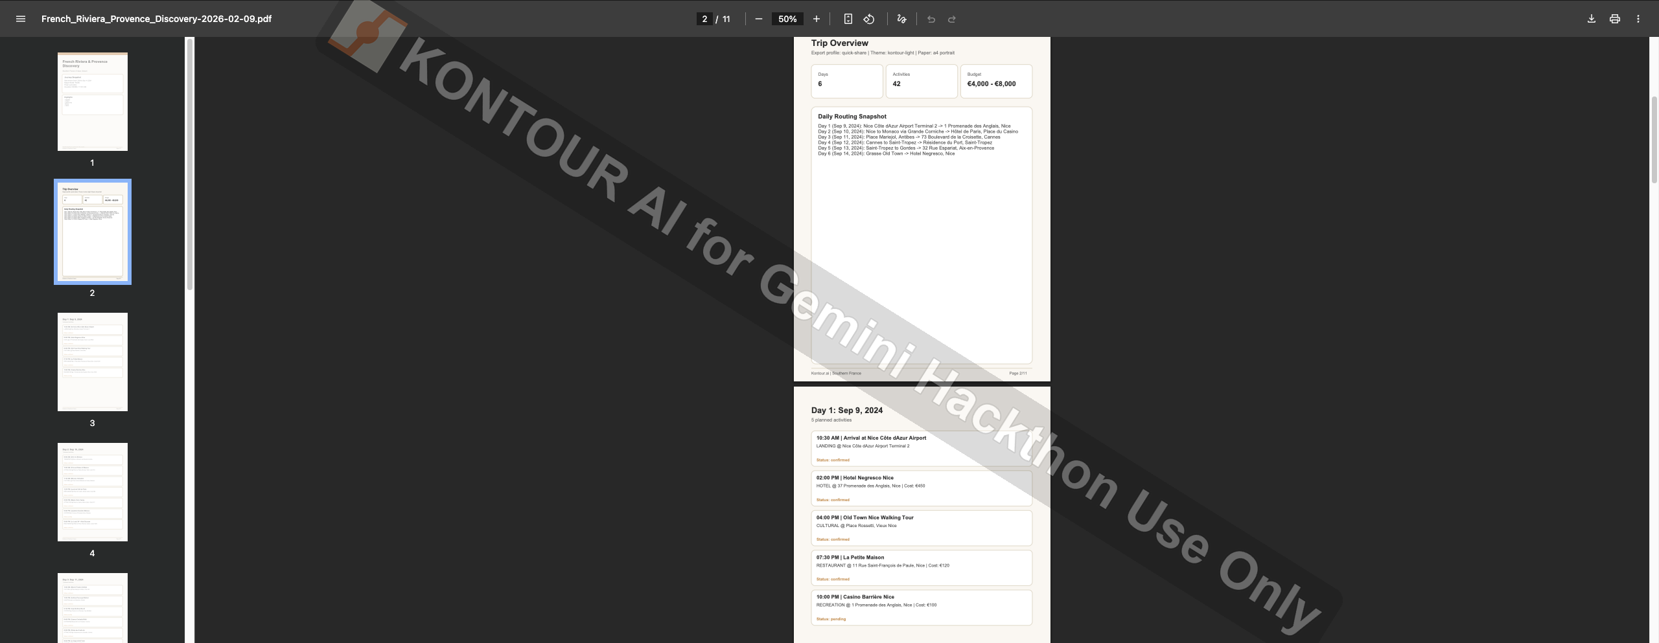Click the Day 1: Sep 9, 2024 heading
This screenshot has height=643, width=1659.
(x=846, y=410)
